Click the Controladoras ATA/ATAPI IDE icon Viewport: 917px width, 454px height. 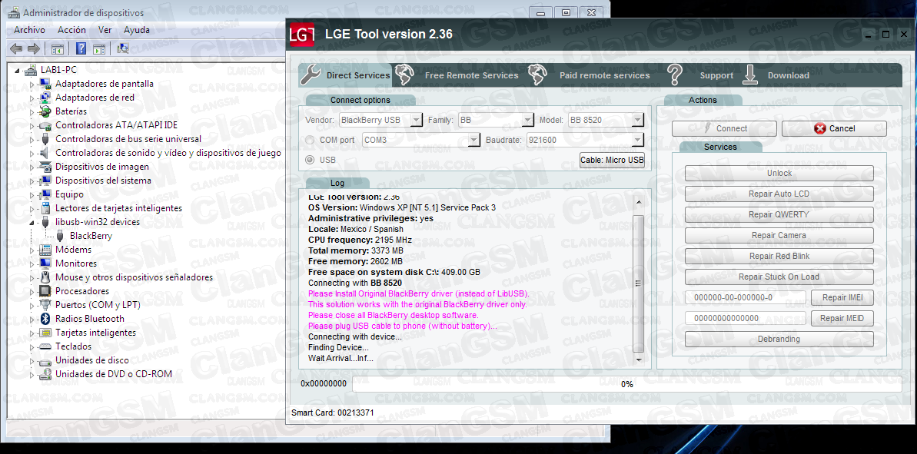click(x=45, y=125)
